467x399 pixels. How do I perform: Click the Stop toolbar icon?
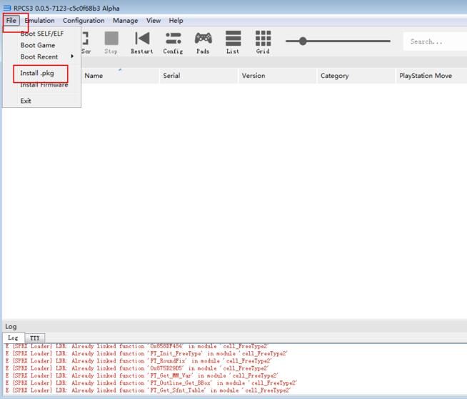(111, 43)
